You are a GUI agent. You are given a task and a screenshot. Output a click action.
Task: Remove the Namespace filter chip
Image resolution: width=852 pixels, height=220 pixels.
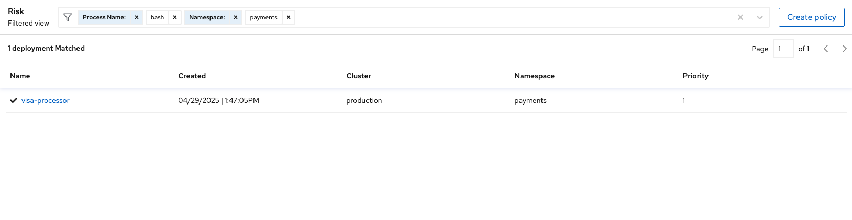(236, 17)
